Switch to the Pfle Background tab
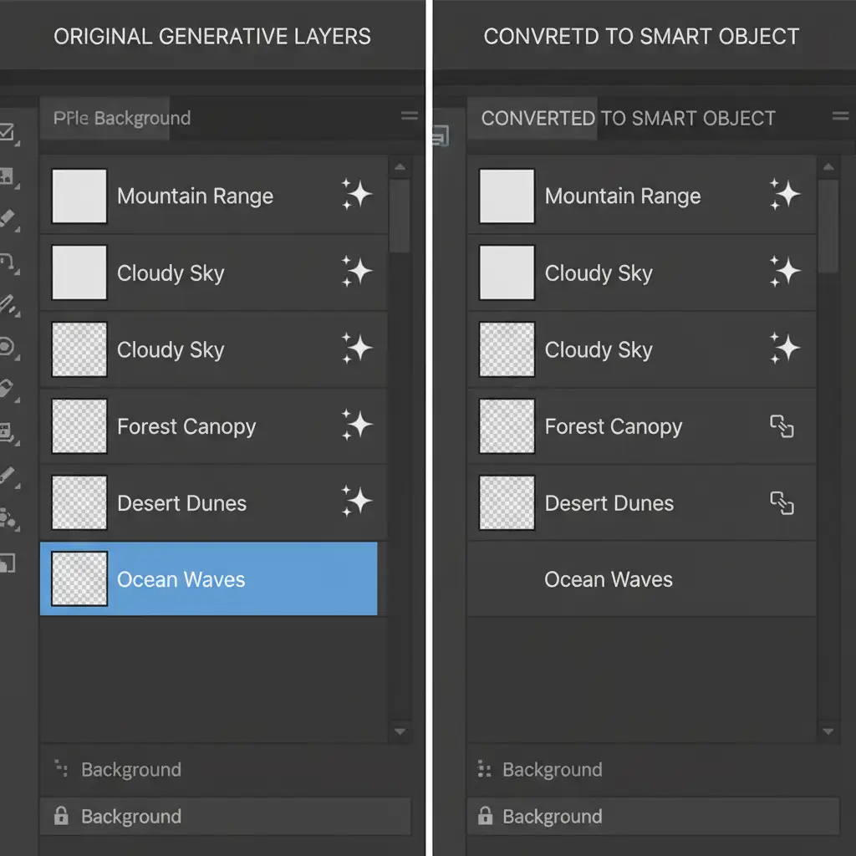 click(x=122, y=118)
